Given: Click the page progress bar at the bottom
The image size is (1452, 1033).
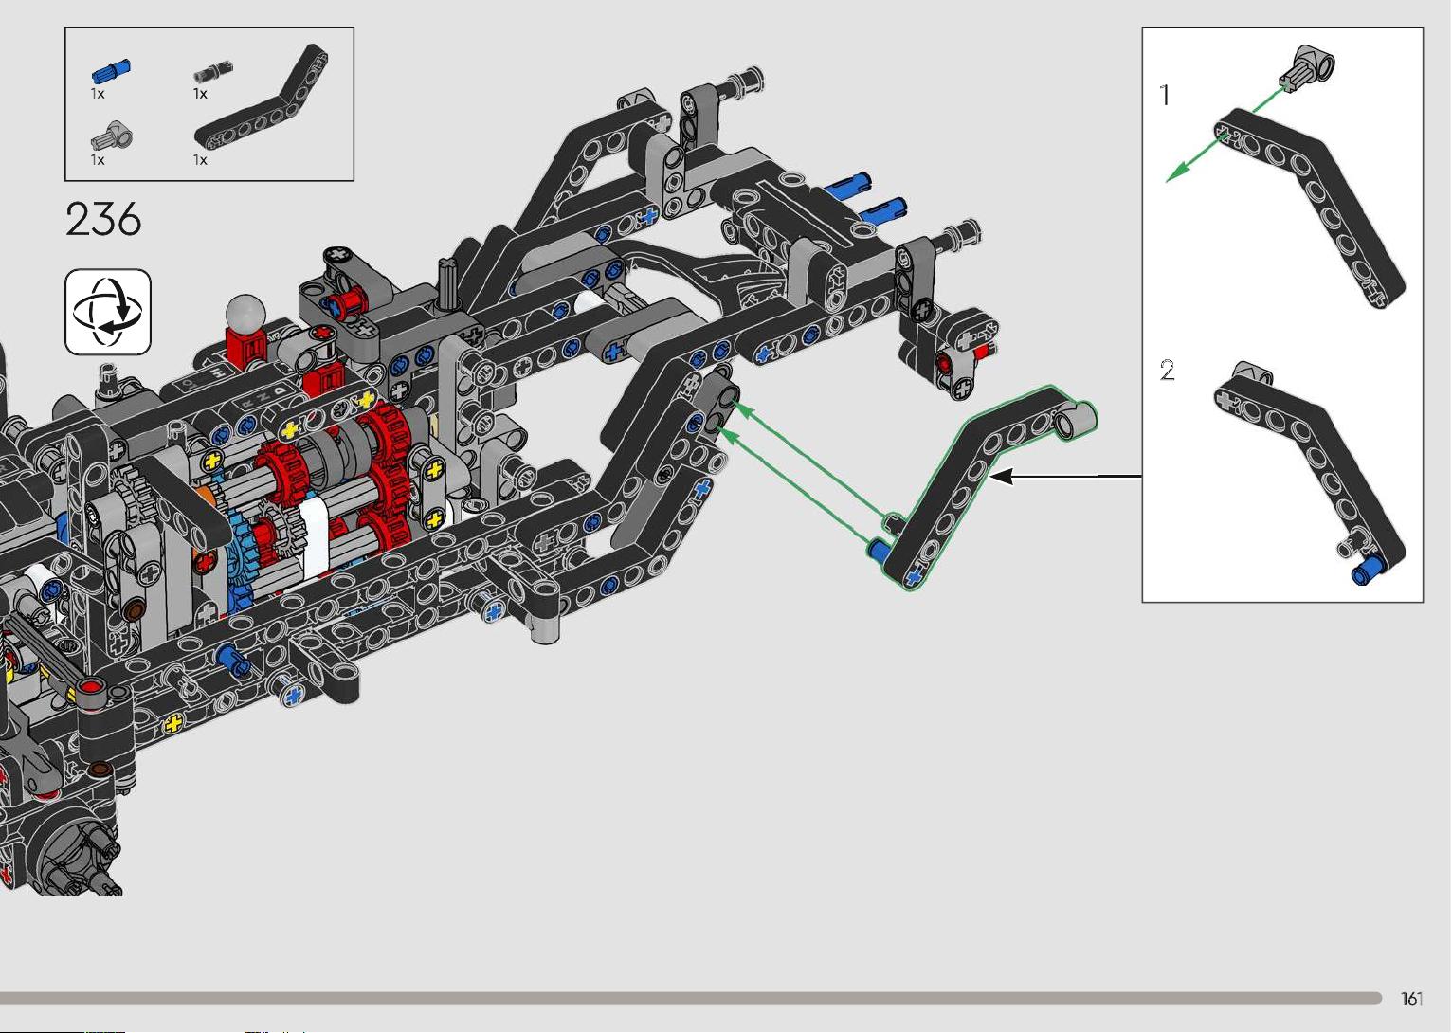Looking at the screenshot, I should click(691, 998).
